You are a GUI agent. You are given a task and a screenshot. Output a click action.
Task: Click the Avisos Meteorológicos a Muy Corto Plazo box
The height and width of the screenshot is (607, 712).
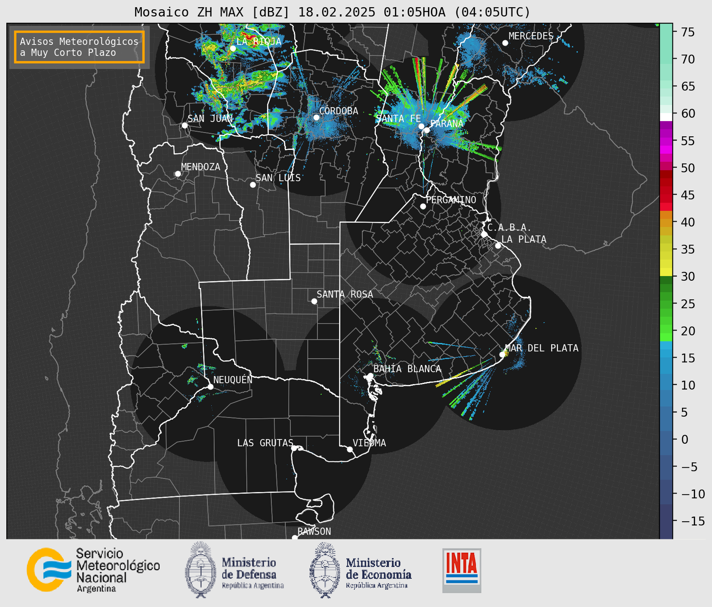click(x=79, y=47)
